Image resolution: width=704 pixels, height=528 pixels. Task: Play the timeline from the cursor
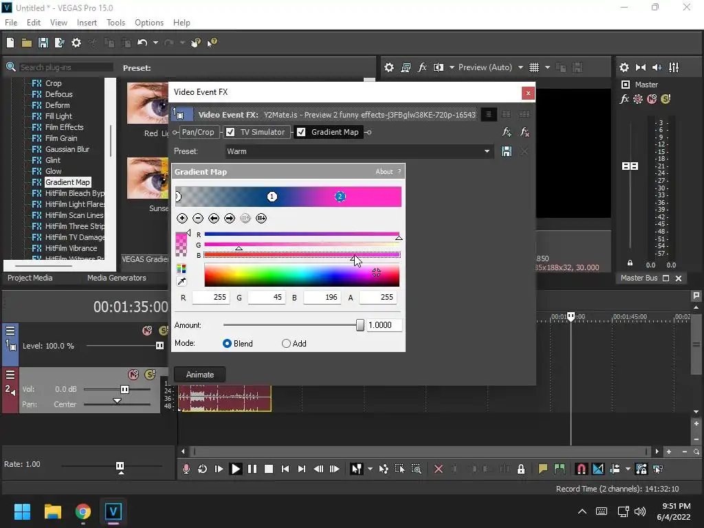tap(235, 469)
